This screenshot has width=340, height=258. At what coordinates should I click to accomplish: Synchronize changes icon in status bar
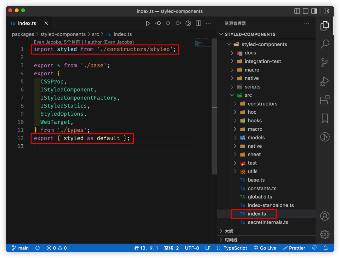point(37,248)
